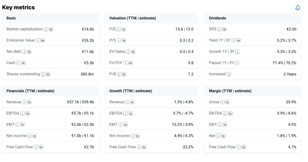Click the Dividends section header
The width and height of the screenshot is (308, 162).
(217, 18)
